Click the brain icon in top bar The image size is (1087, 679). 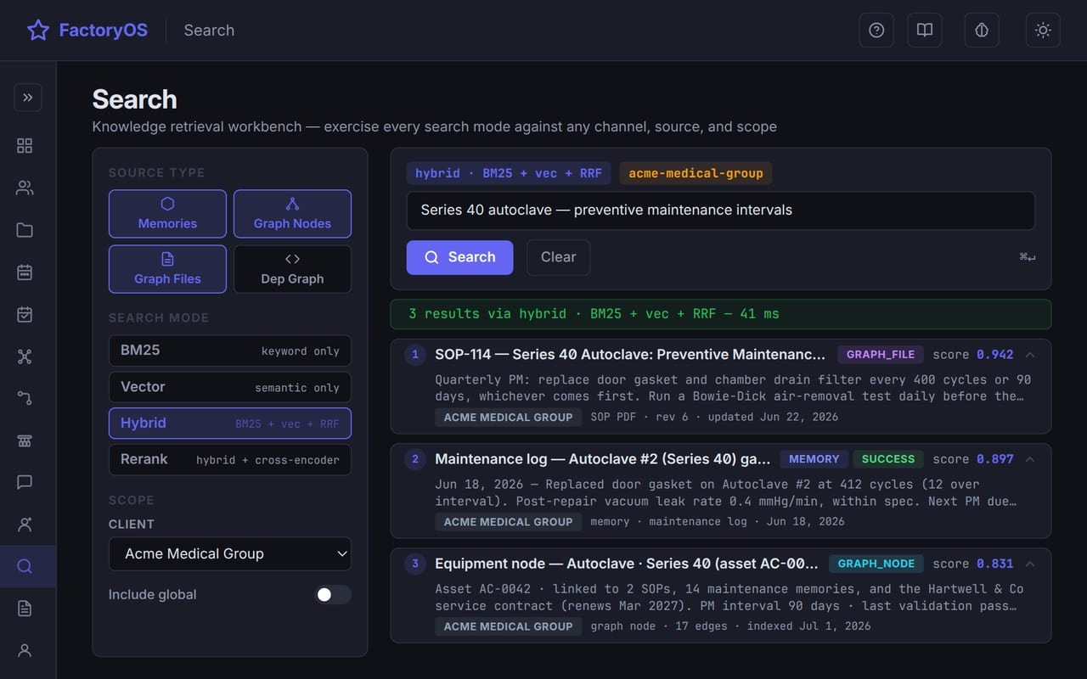[x=982, y=31]
